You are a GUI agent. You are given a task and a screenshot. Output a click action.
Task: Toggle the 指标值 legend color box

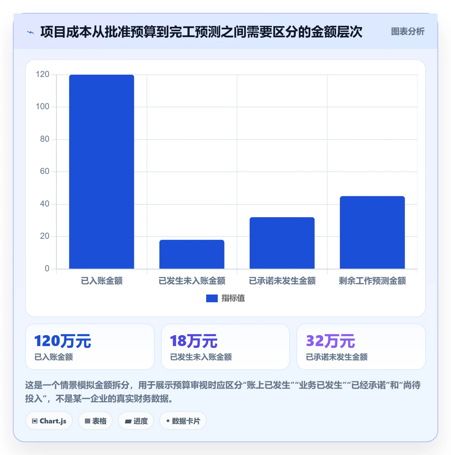coord(212,298)
